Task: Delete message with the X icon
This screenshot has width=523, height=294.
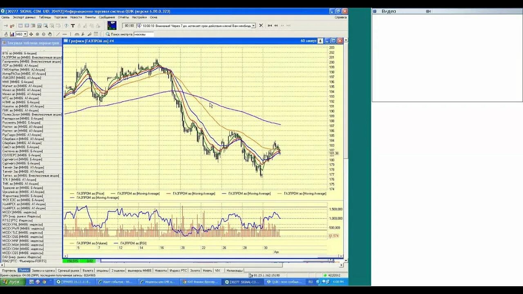Action: [x=261, y=25]
